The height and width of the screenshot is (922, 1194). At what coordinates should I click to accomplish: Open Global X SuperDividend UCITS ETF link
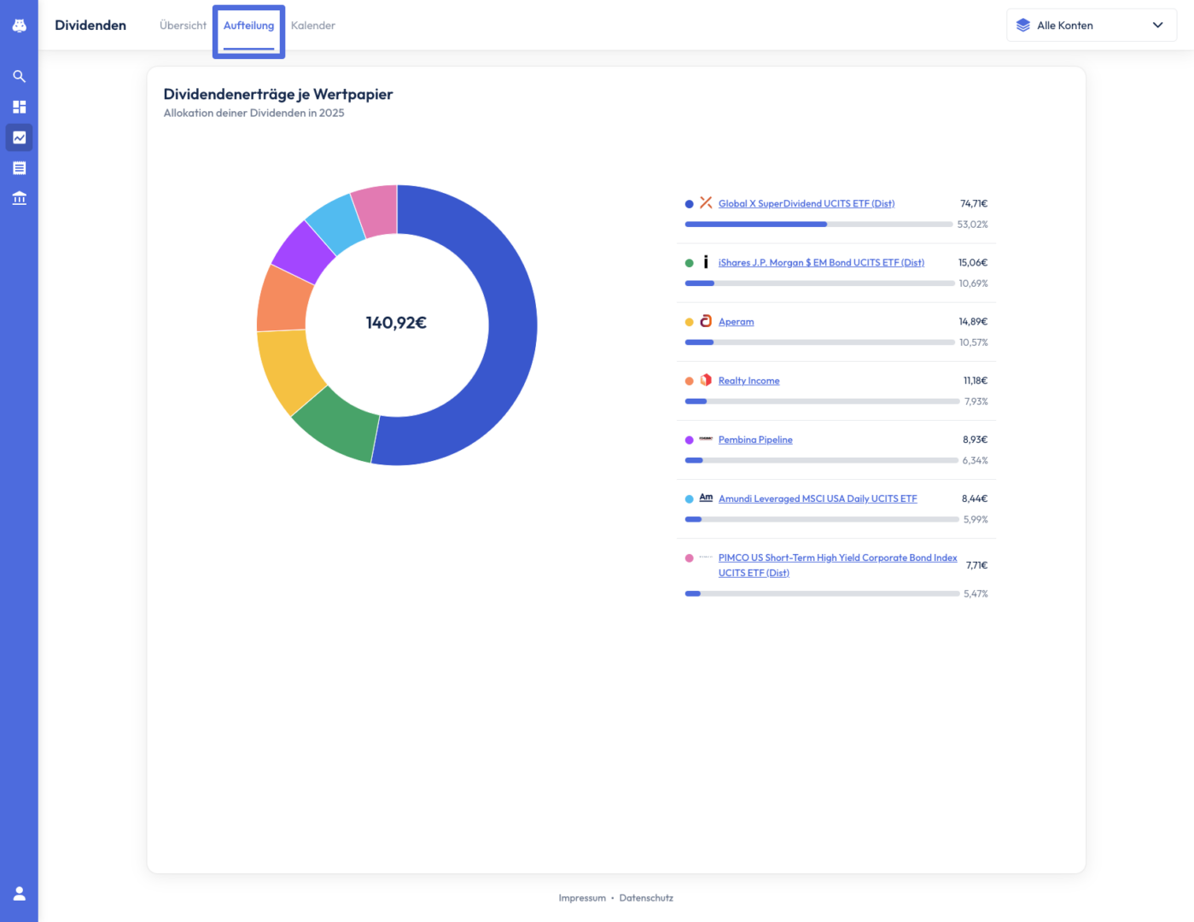(807, 203)
